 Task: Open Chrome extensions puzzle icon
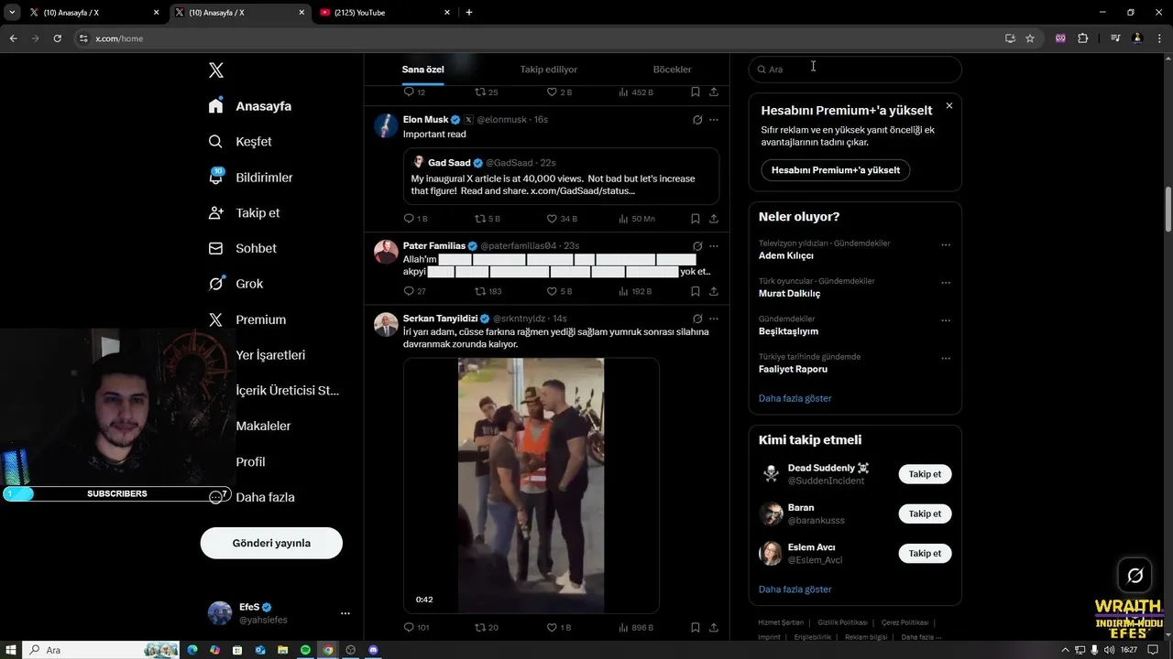1082,38
